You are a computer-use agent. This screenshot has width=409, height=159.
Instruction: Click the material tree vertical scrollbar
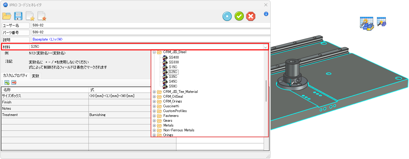[266, 91]
